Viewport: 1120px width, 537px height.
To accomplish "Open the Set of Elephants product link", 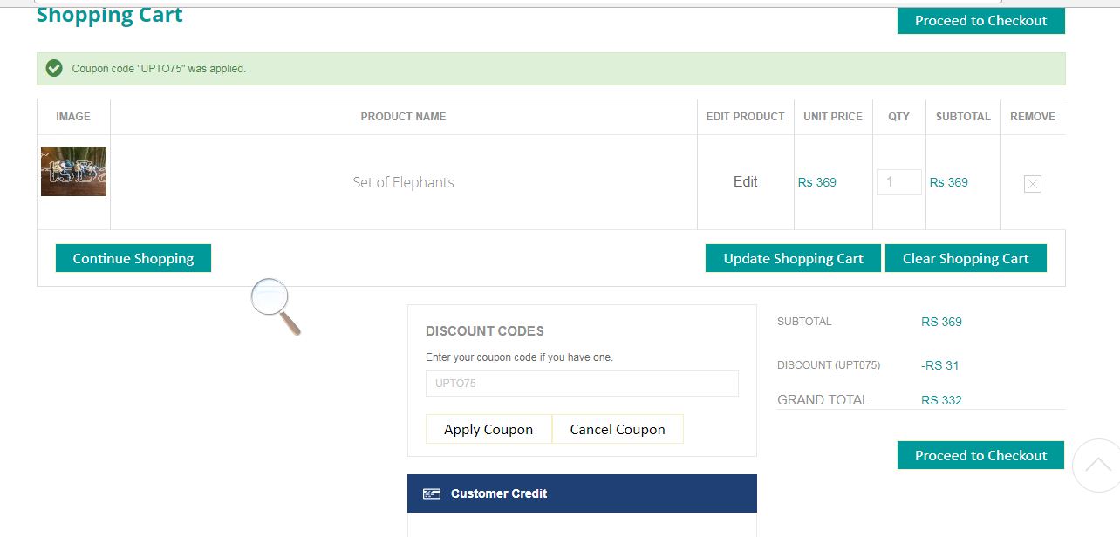I will point(403,182).
